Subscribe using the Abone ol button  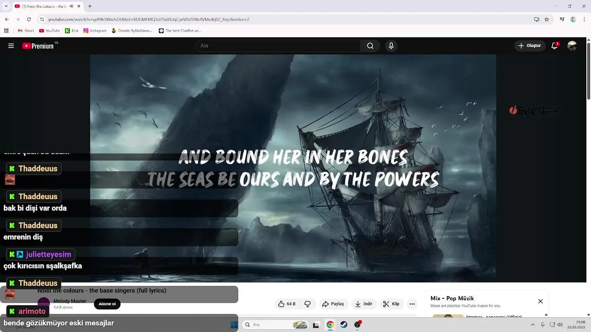[107, 304]
